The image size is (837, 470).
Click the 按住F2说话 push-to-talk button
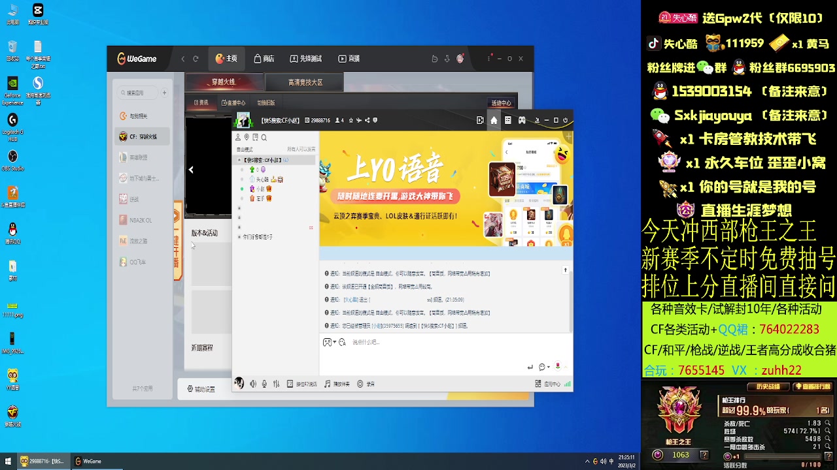click(x=302, y=384)
